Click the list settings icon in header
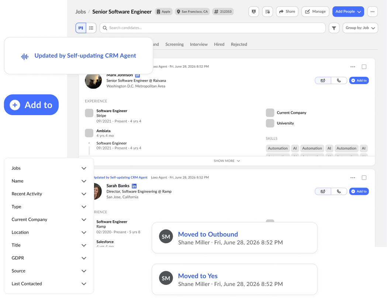 pyautogui.click(x=267, y=11)
